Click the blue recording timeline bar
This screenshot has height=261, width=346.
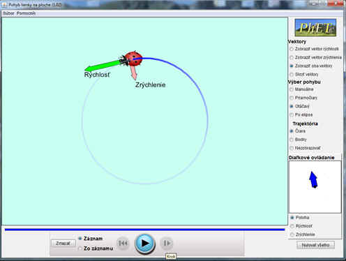point(144,230)
